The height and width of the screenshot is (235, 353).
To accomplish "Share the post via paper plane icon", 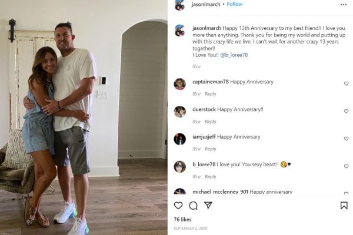I will click(x=208, y=205).
